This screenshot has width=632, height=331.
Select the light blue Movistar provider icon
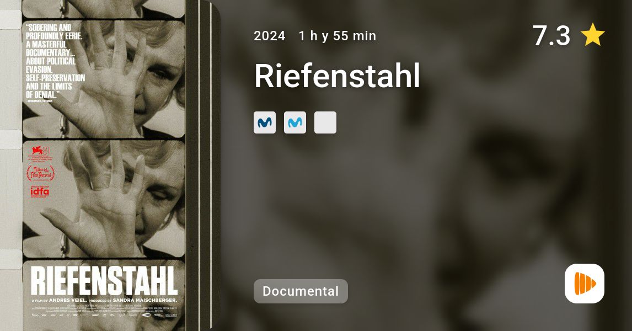294,122
